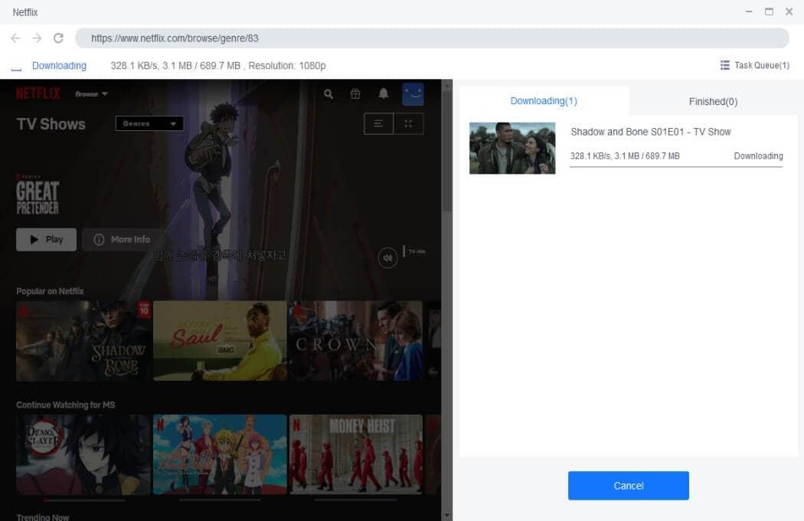Click the gift box icon
Screen dimensions: 804x521
[x=355, y=94]
